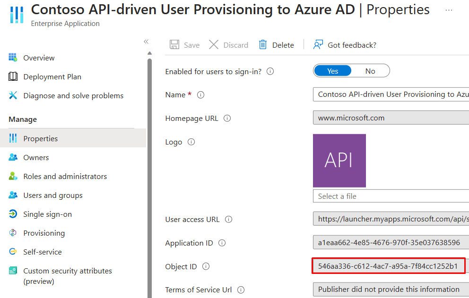The height and width of the screenshot is (298, 469).
Task: Click the Enterprise Application subtitle text
Action: [x=65, y=24]
